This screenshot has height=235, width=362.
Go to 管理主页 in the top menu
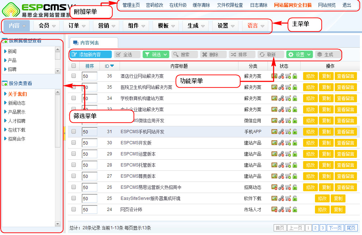point(131,5)
